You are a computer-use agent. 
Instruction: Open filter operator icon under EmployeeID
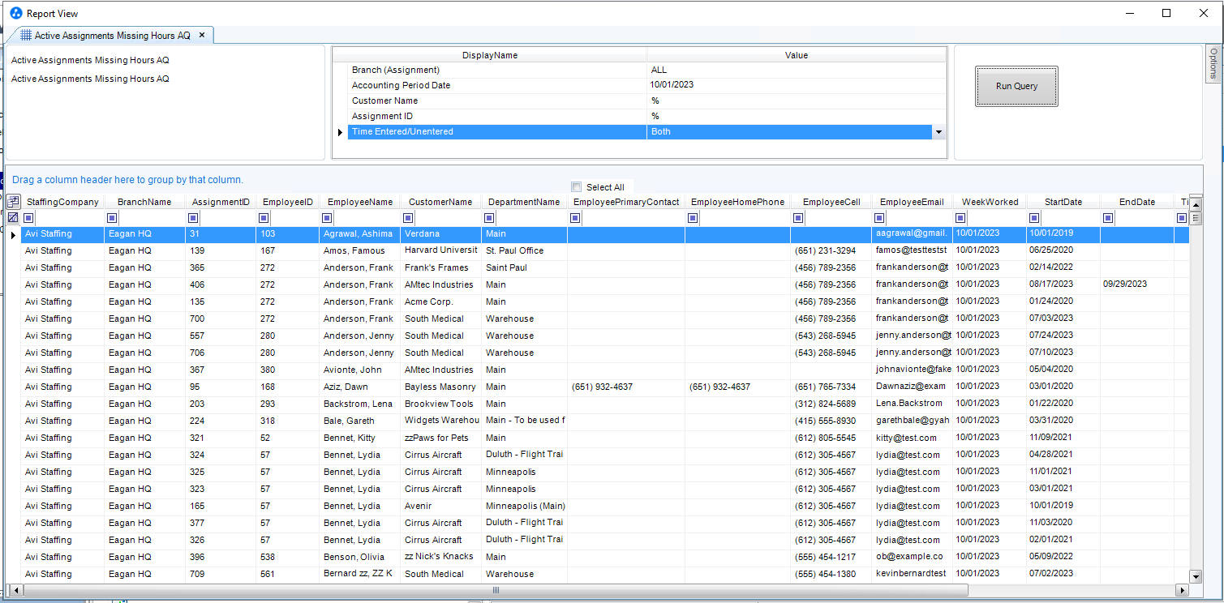click(264, 218)
